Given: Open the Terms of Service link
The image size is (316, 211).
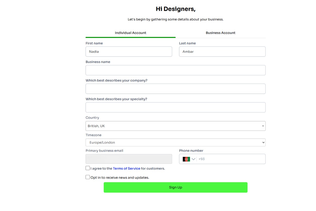Looking at the screenshot, I should 126,169.
